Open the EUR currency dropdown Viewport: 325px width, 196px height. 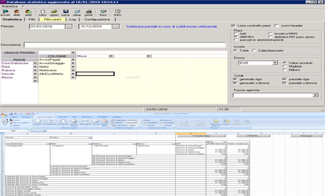click(x=275, y=63)
